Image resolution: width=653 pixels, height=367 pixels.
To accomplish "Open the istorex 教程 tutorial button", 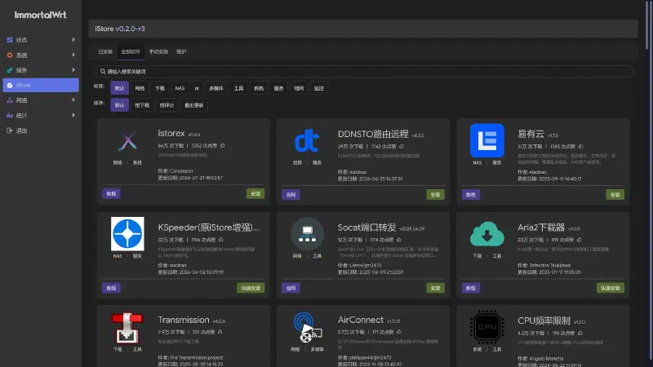I will tap(111, 193).
